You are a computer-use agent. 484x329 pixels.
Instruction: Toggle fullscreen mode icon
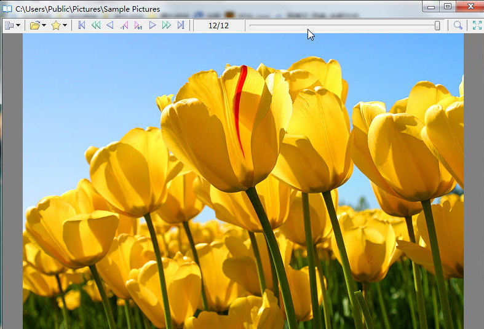[x=477, y=25]
